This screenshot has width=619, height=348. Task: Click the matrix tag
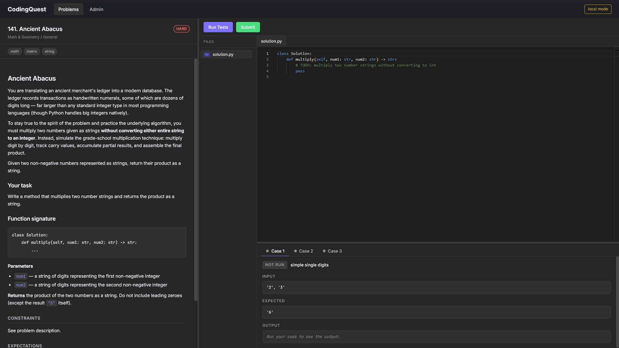pyautogui.click(x=32, y=51)
